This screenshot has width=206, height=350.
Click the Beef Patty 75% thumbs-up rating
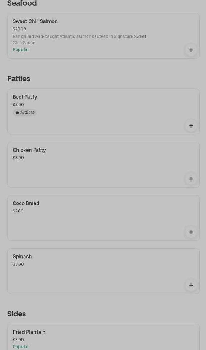tap(25, 113)
